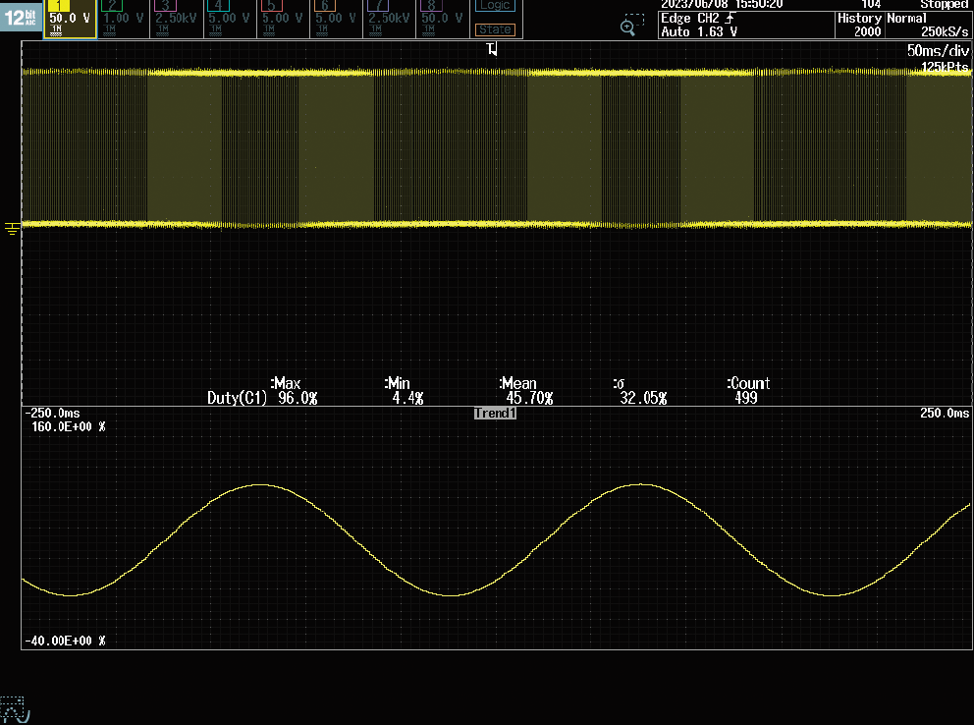This screenshot has width=974, height=725.
Task: Click the zoom magnifier icon
Action: tap(631, 26)
